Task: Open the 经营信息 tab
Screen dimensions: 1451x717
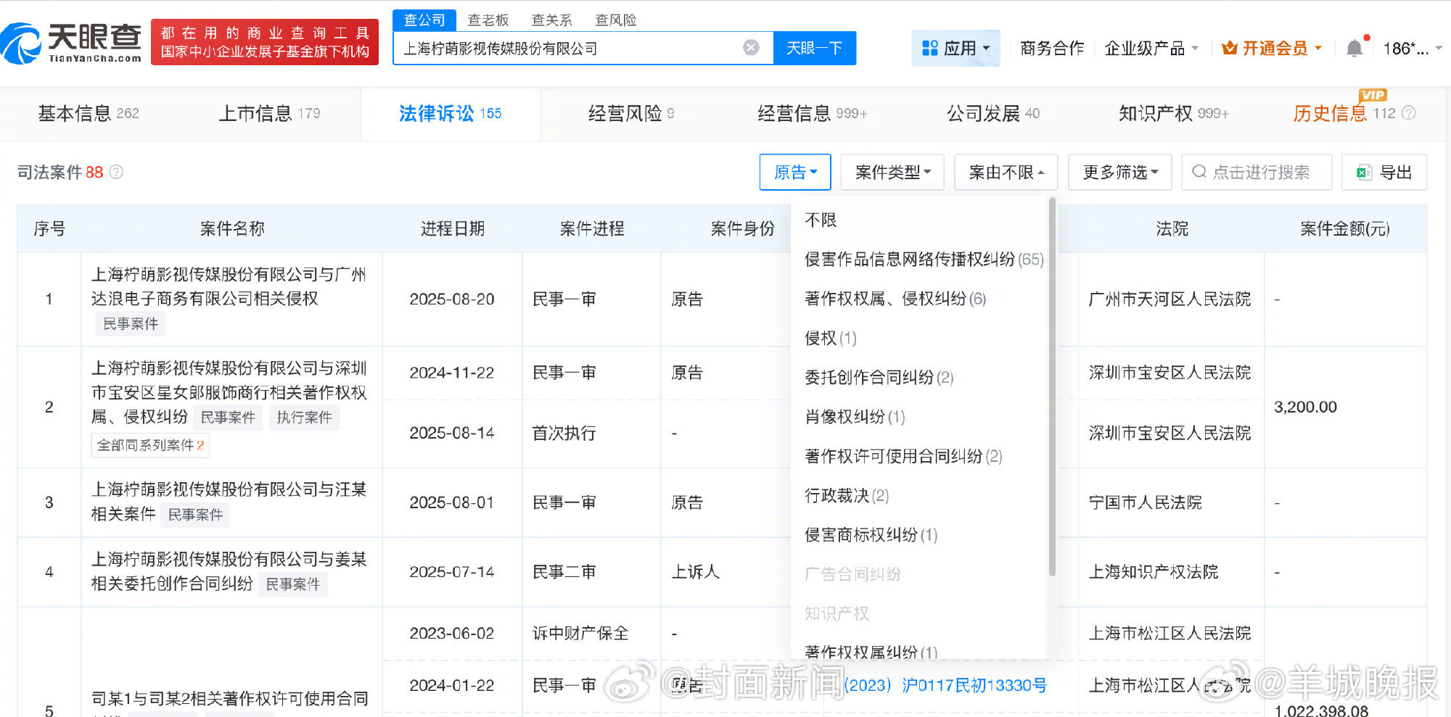Action: click(x=812, y=113)
